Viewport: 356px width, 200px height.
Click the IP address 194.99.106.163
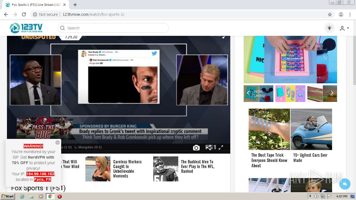[x=40, y=174]
